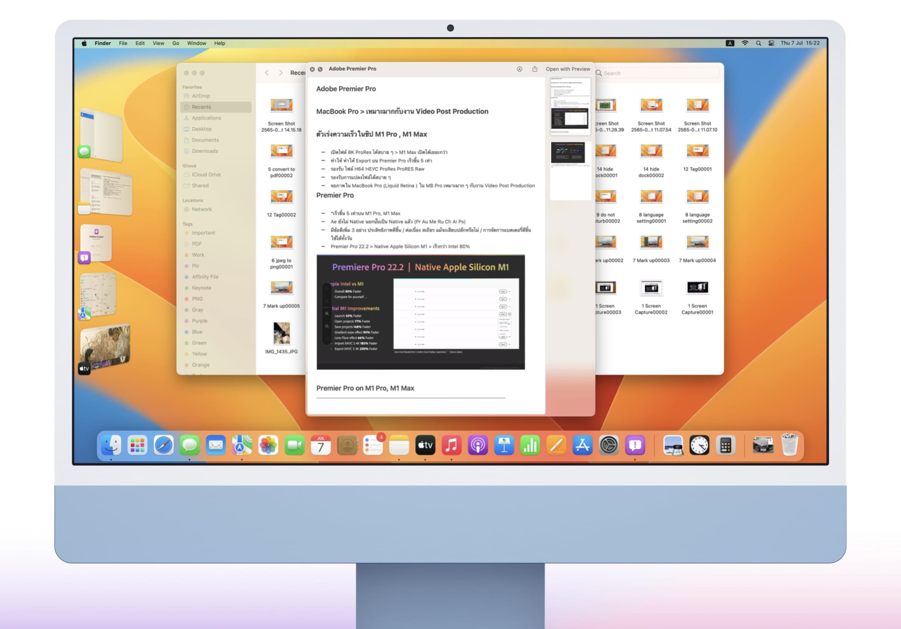Open Control Center from the menu bar

(x=771, y=43)
